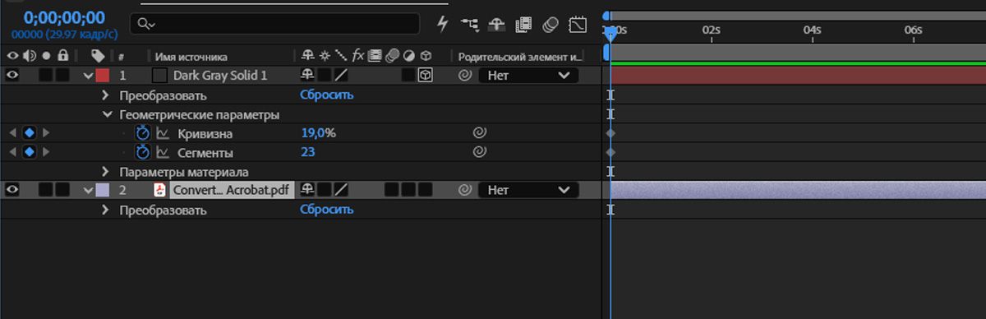Click red label color of layer 1

pos(103,75)
